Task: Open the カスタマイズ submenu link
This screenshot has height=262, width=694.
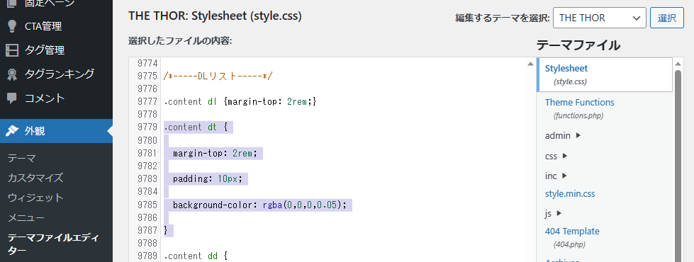Action: coord(35,178)
